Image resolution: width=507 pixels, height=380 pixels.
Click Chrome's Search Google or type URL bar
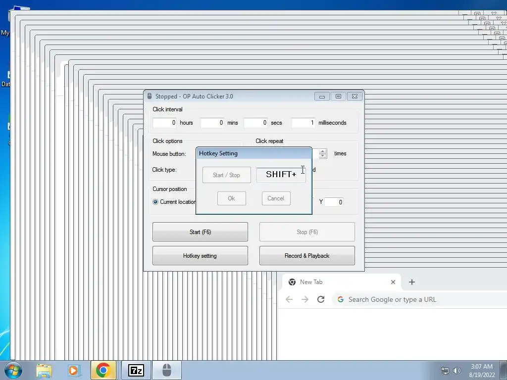419,299
